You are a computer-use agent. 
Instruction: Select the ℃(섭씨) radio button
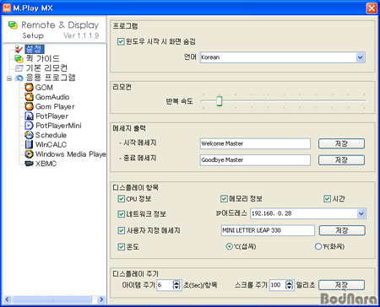coord(230,246)
